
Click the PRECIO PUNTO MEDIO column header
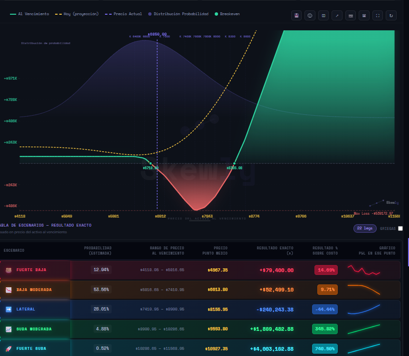[215, 251]
